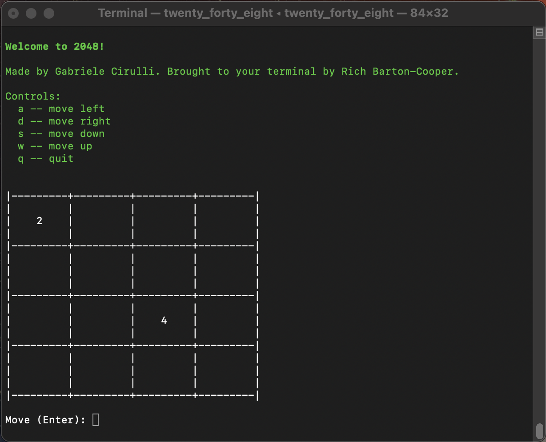Click the split-pane icon below the title bar
The width and height of the screenshot is (546, 442).
click(539, 32)
